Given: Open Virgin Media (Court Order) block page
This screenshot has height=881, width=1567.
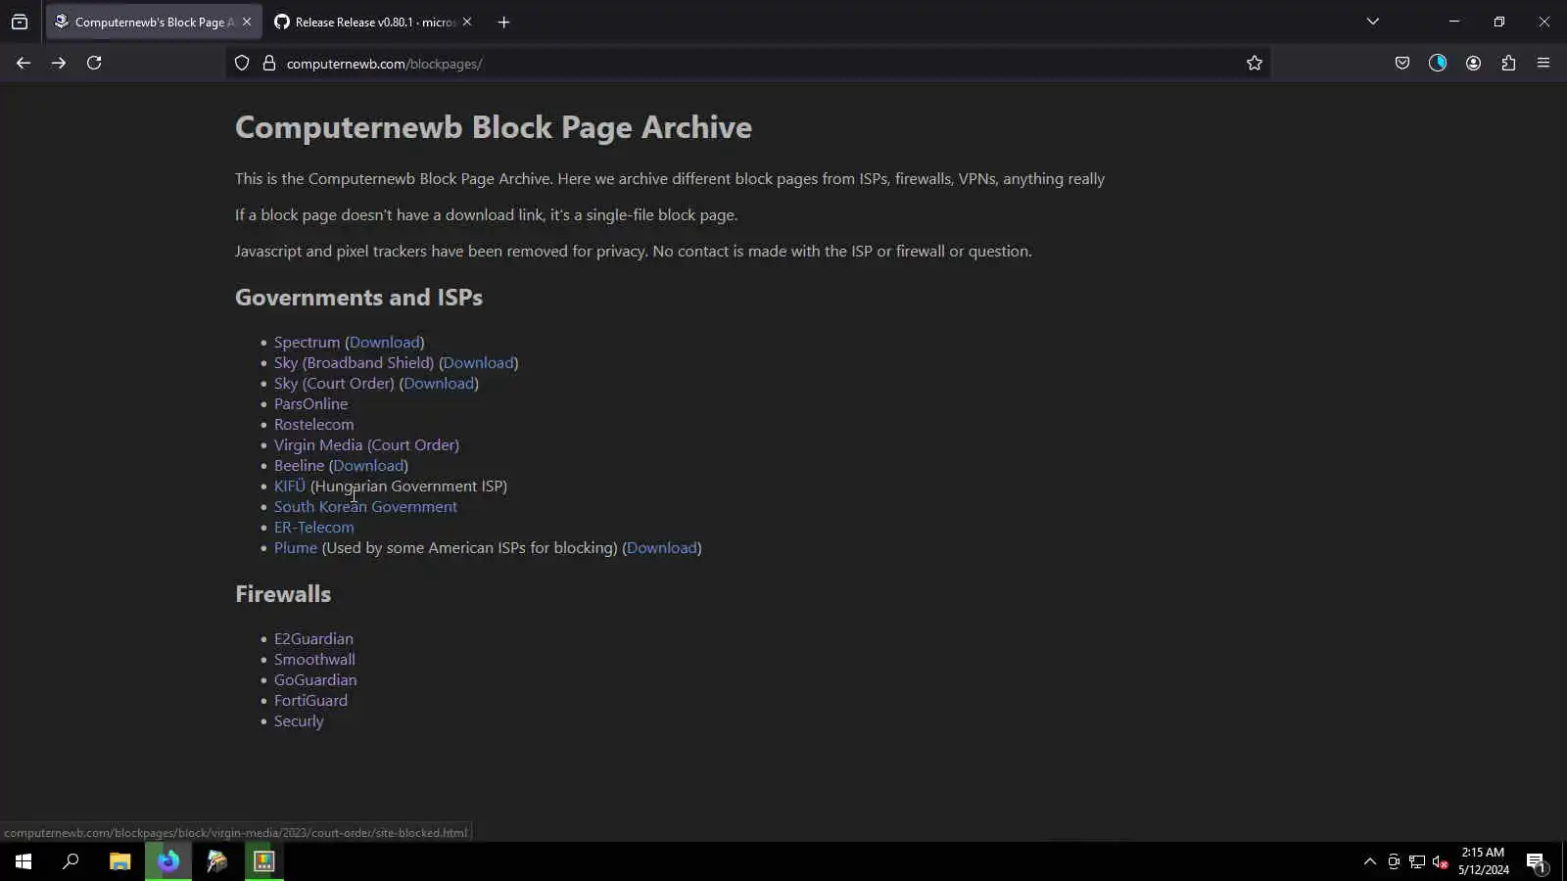Looking at the screenshot, I should coord(366,444).
